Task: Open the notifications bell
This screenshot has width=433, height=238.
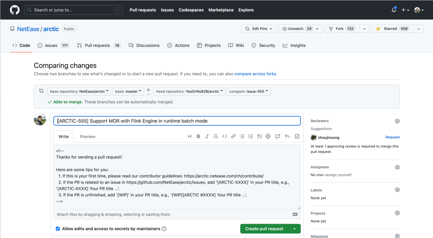Action: click(x=394, y=10)
